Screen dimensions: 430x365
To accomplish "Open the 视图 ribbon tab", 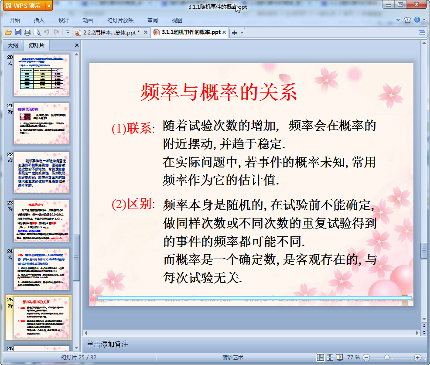I will pos(177,20).
